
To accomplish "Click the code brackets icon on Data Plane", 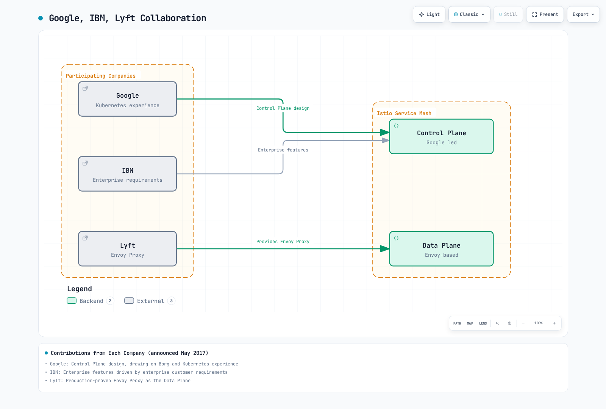I will 396,238.
